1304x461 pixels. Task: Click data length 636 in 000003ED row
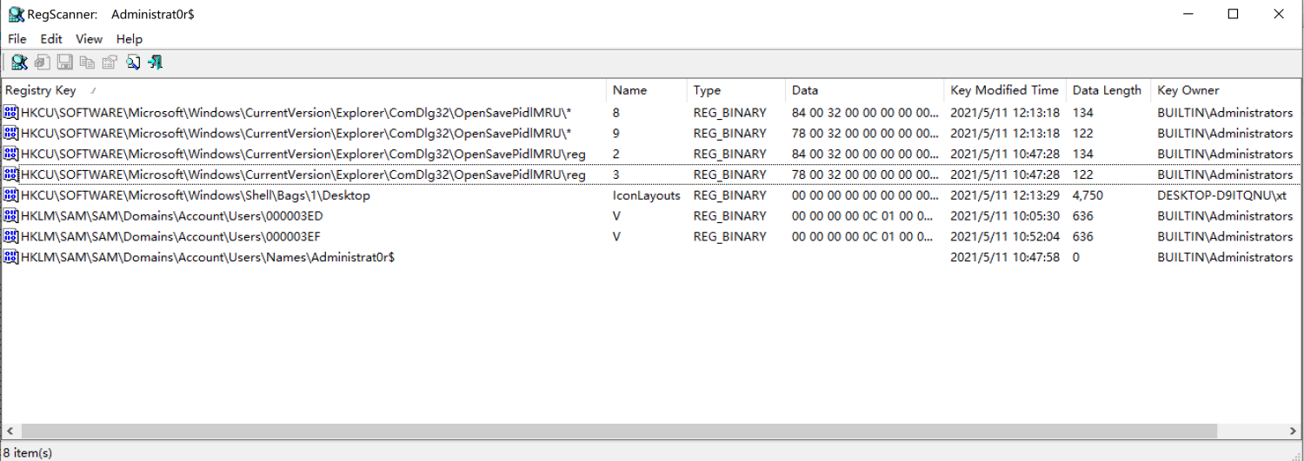coord(1082,216)
